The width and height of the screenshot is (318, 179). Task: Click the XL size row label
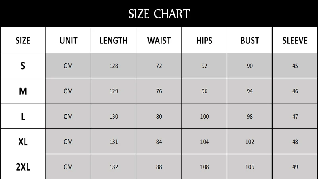(23, 142)
